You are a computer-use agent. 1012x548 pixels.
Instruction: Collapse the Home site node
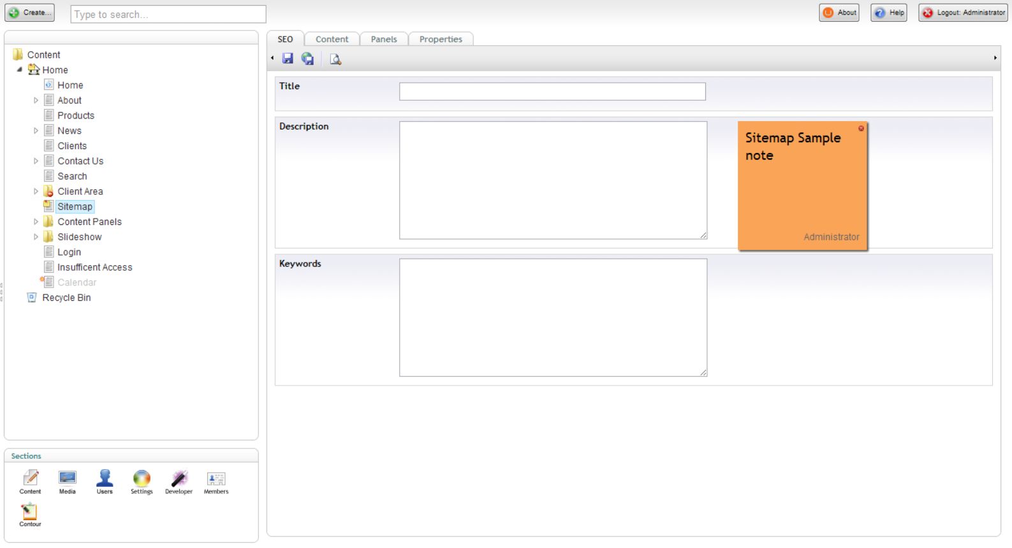[x=20, y=69]
